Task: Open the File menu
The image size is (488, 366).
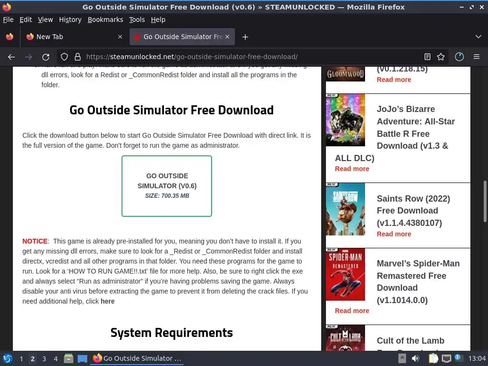Action: click(x=8, y=20)
